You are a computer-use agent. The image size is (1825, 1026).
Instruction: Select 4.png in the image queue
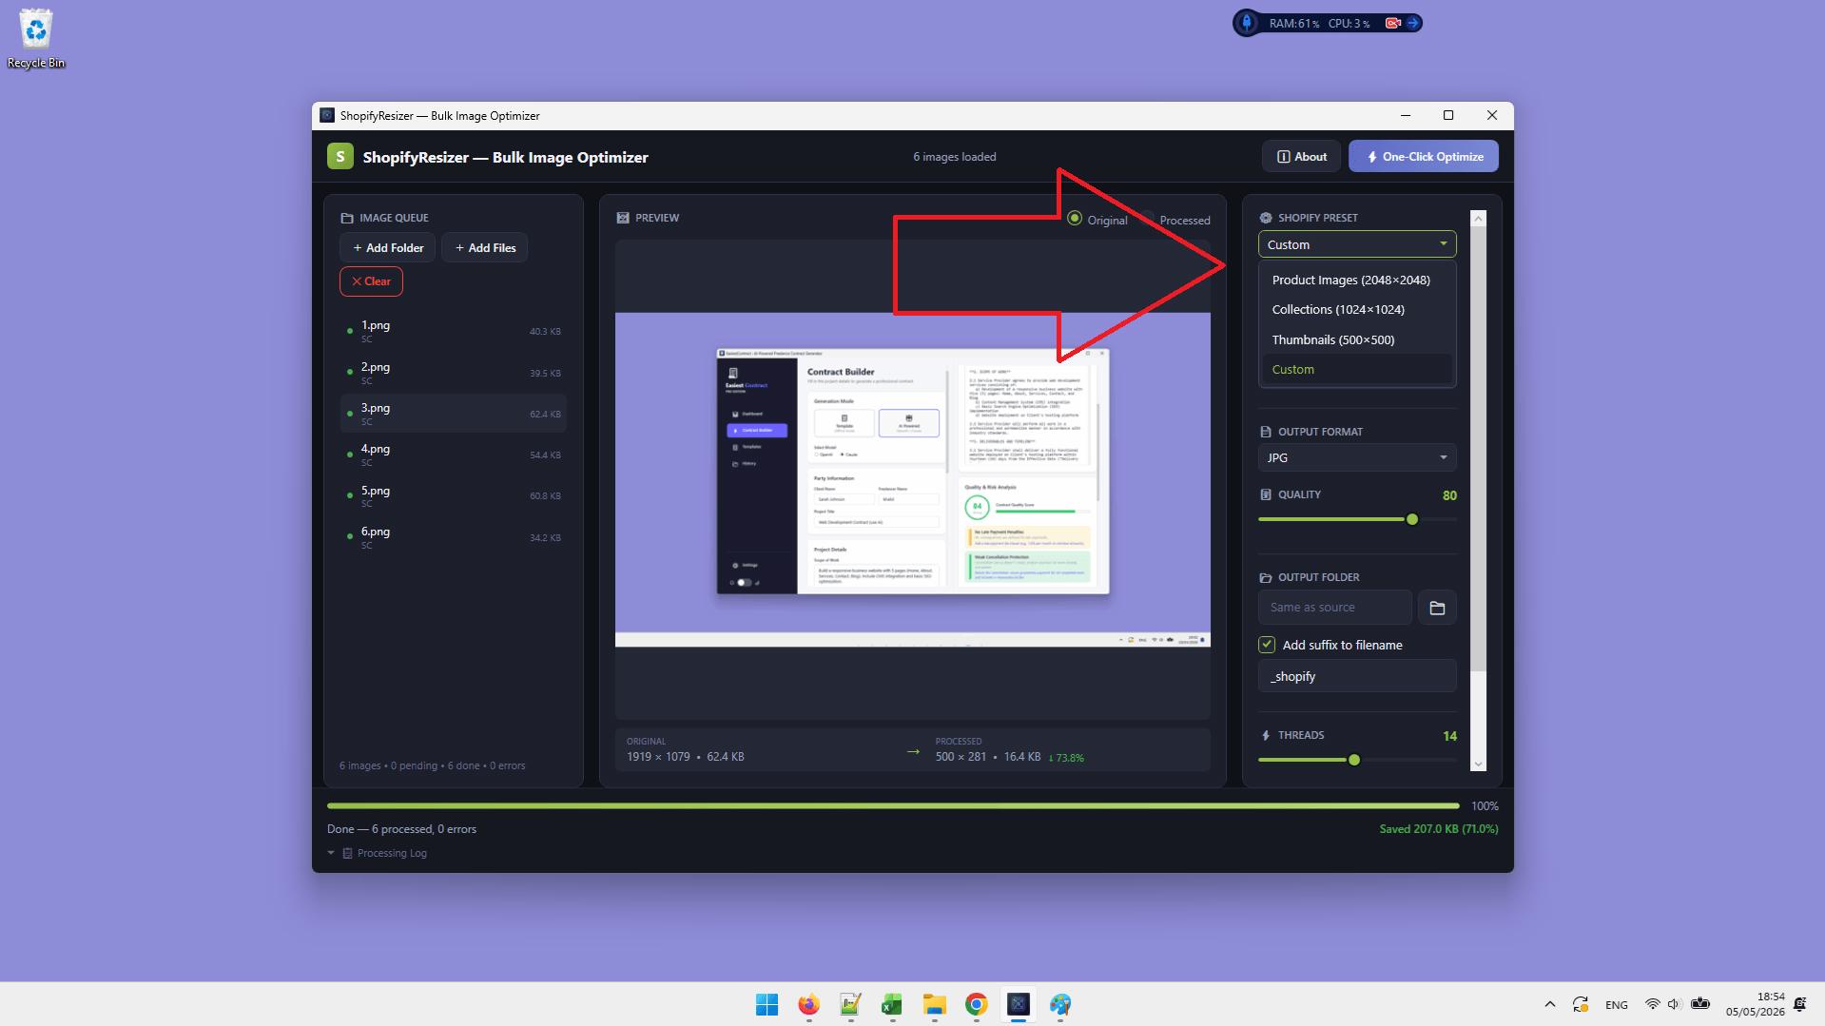[x=453, y=455]
